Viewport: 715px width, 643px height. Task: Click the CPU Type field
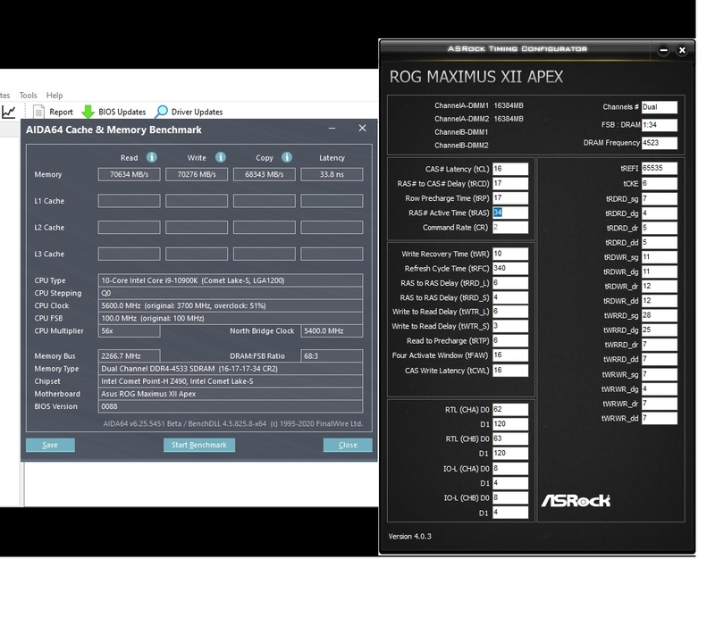(x=231, y=280)
